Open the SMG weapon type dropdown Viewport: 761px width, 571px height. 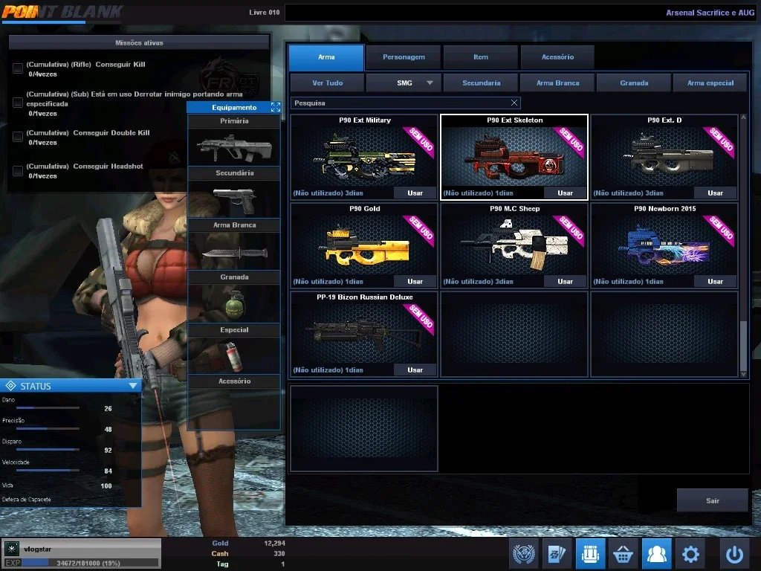[x=404, y=83]
